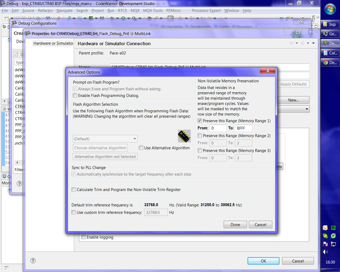Click new launch configuration icon
Viewport: 340px width, 272px height.
pyautogui.click(x=16, y=54)
